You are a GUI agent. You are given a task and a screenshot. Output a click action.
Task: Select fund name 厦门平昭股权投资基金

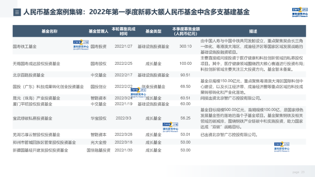click(33, 104)
